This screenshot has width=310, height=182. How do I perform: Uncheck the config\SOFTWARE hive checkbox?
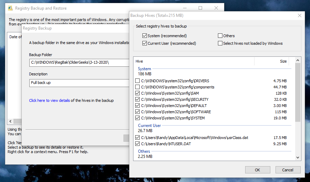click(137, 111)
